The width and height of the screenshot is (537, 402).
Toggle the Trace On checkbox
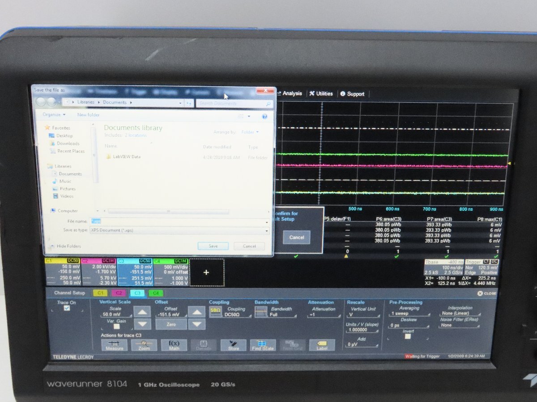[x=67, y=308]
